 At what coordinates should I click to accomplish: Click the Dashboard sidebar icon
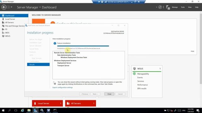point(3,16)
